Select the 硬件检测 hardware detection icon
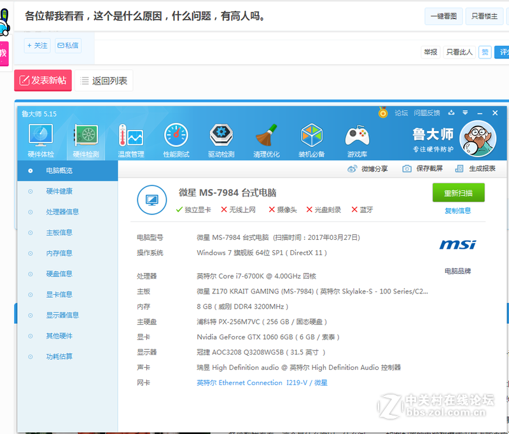The width and height of the screenshot is (509, 434). pyautogui.click(x=86, y=141)
